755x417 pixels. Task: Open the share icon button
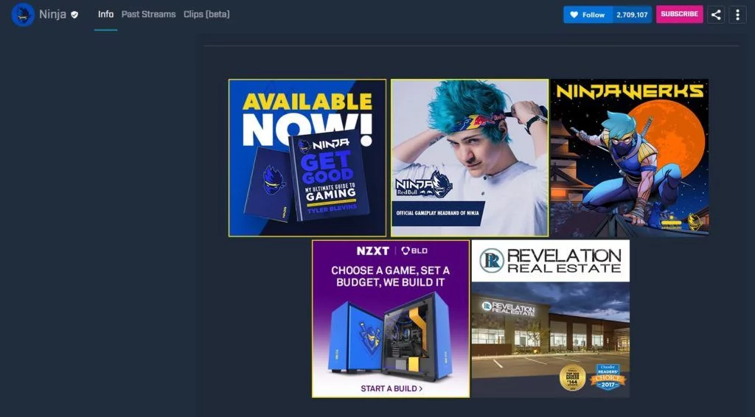716,15
